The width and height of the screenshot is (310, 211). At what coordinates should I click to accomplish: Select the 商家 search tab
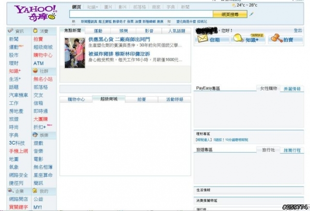(x=156, y=7)
